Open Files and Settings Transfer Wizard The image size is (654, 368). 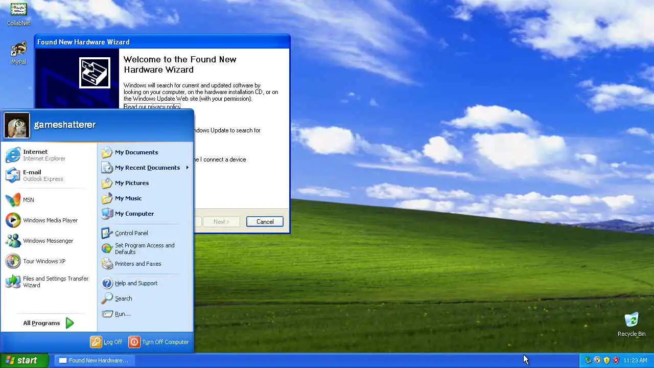pos(49,282)
